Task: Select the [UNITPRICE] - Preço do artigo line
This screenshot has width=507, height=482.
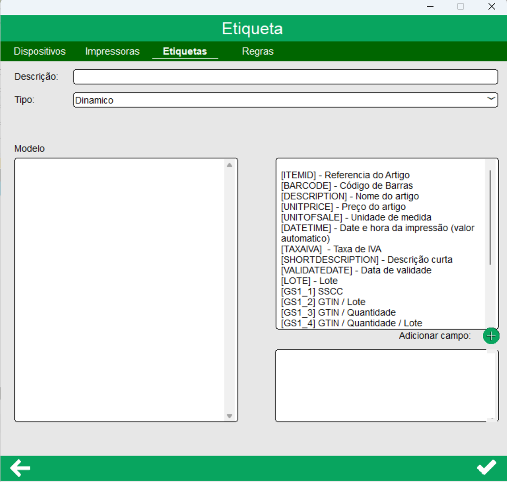Action: pyautogui.click(x=343, y=207)
